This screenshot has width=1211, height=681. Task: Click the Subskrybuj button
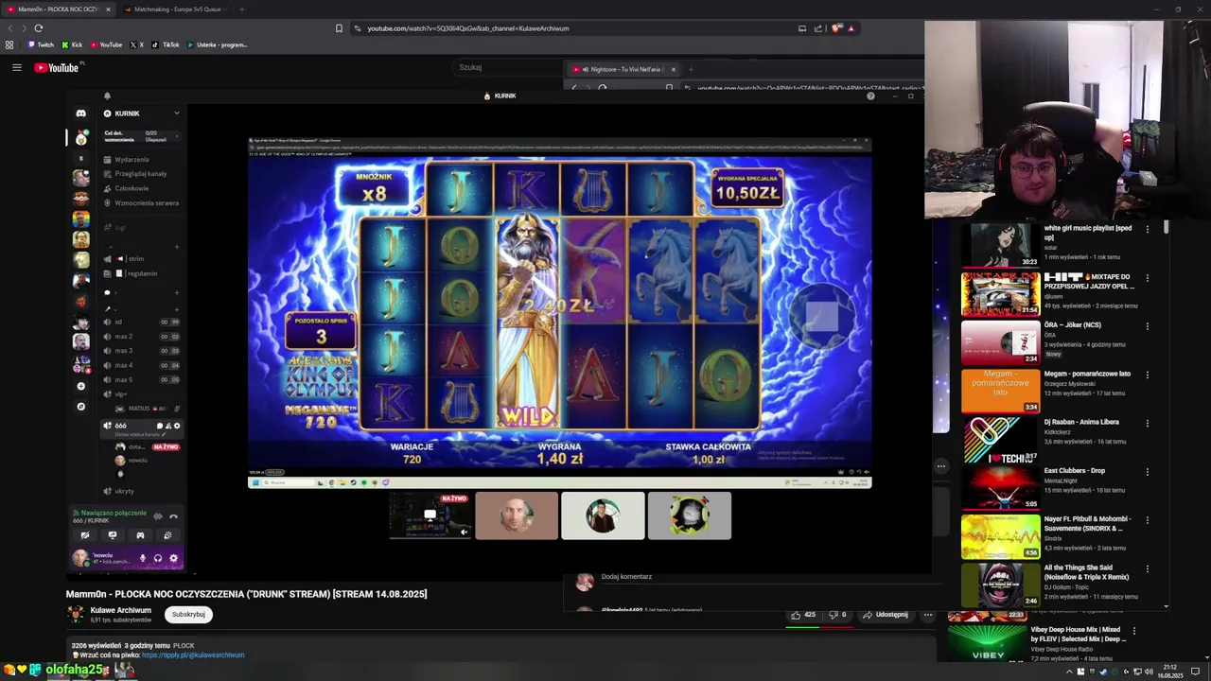click(188, 615)
